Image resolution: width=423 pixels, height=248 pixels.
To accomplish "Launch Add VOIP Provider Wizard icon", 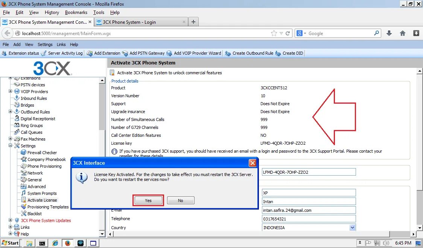I will [169, 53].
